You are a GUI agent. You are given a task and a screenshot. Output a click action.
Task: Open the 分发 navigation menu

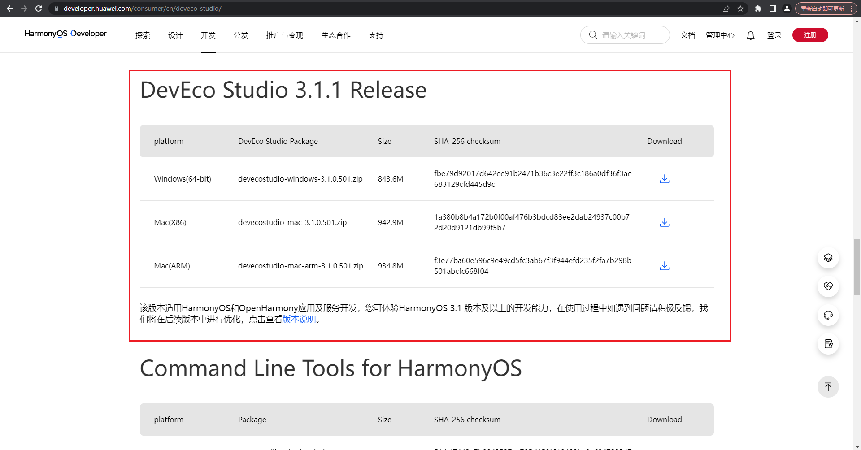click(241, 35)
